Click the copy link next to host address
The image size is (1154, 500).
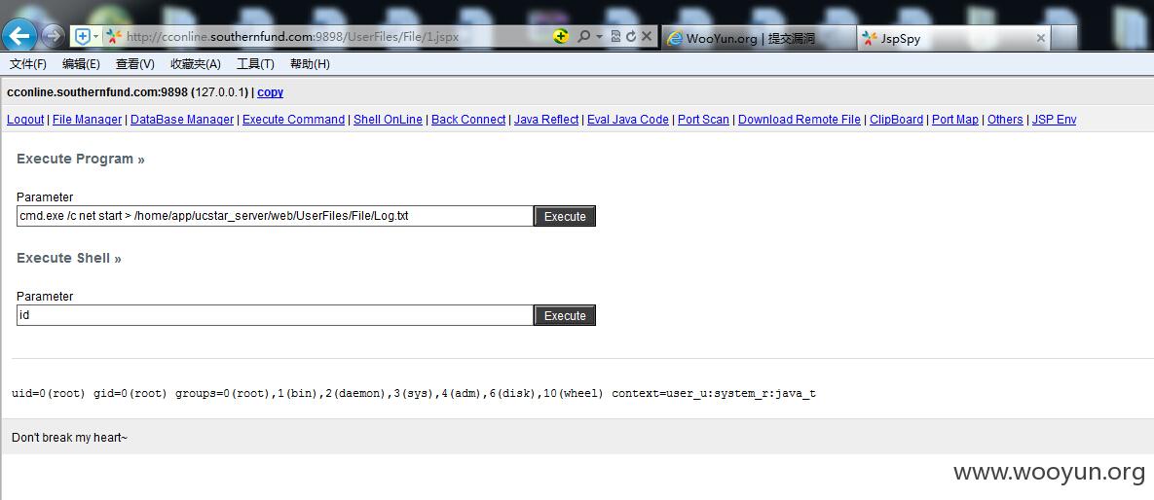pyautogui.click(x=270, y=92)
